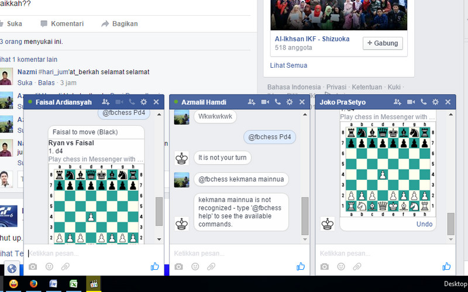
Task: Open emoji picker in Azmalil Hamdi chat
Action: click(195, 266)
